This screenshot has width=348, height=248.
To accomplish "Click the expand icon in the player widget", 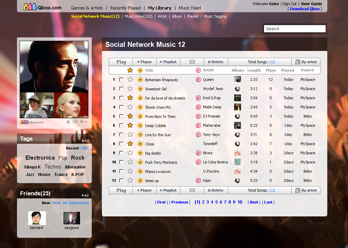I will (68, 122).
